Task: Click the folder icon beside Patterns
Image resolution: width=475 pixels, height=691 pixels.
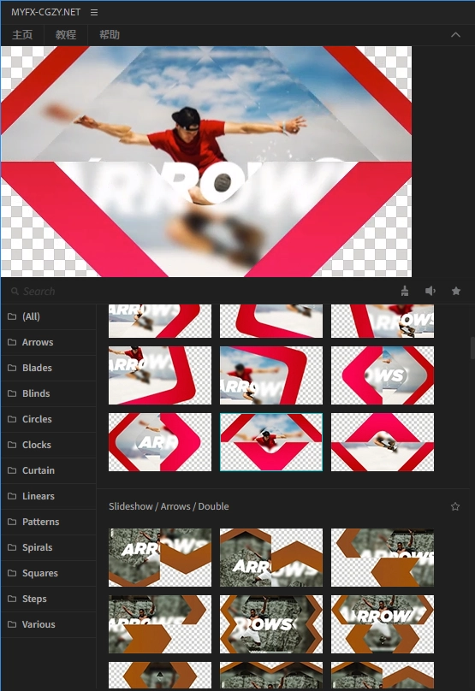Action: (x=12, y=522)
